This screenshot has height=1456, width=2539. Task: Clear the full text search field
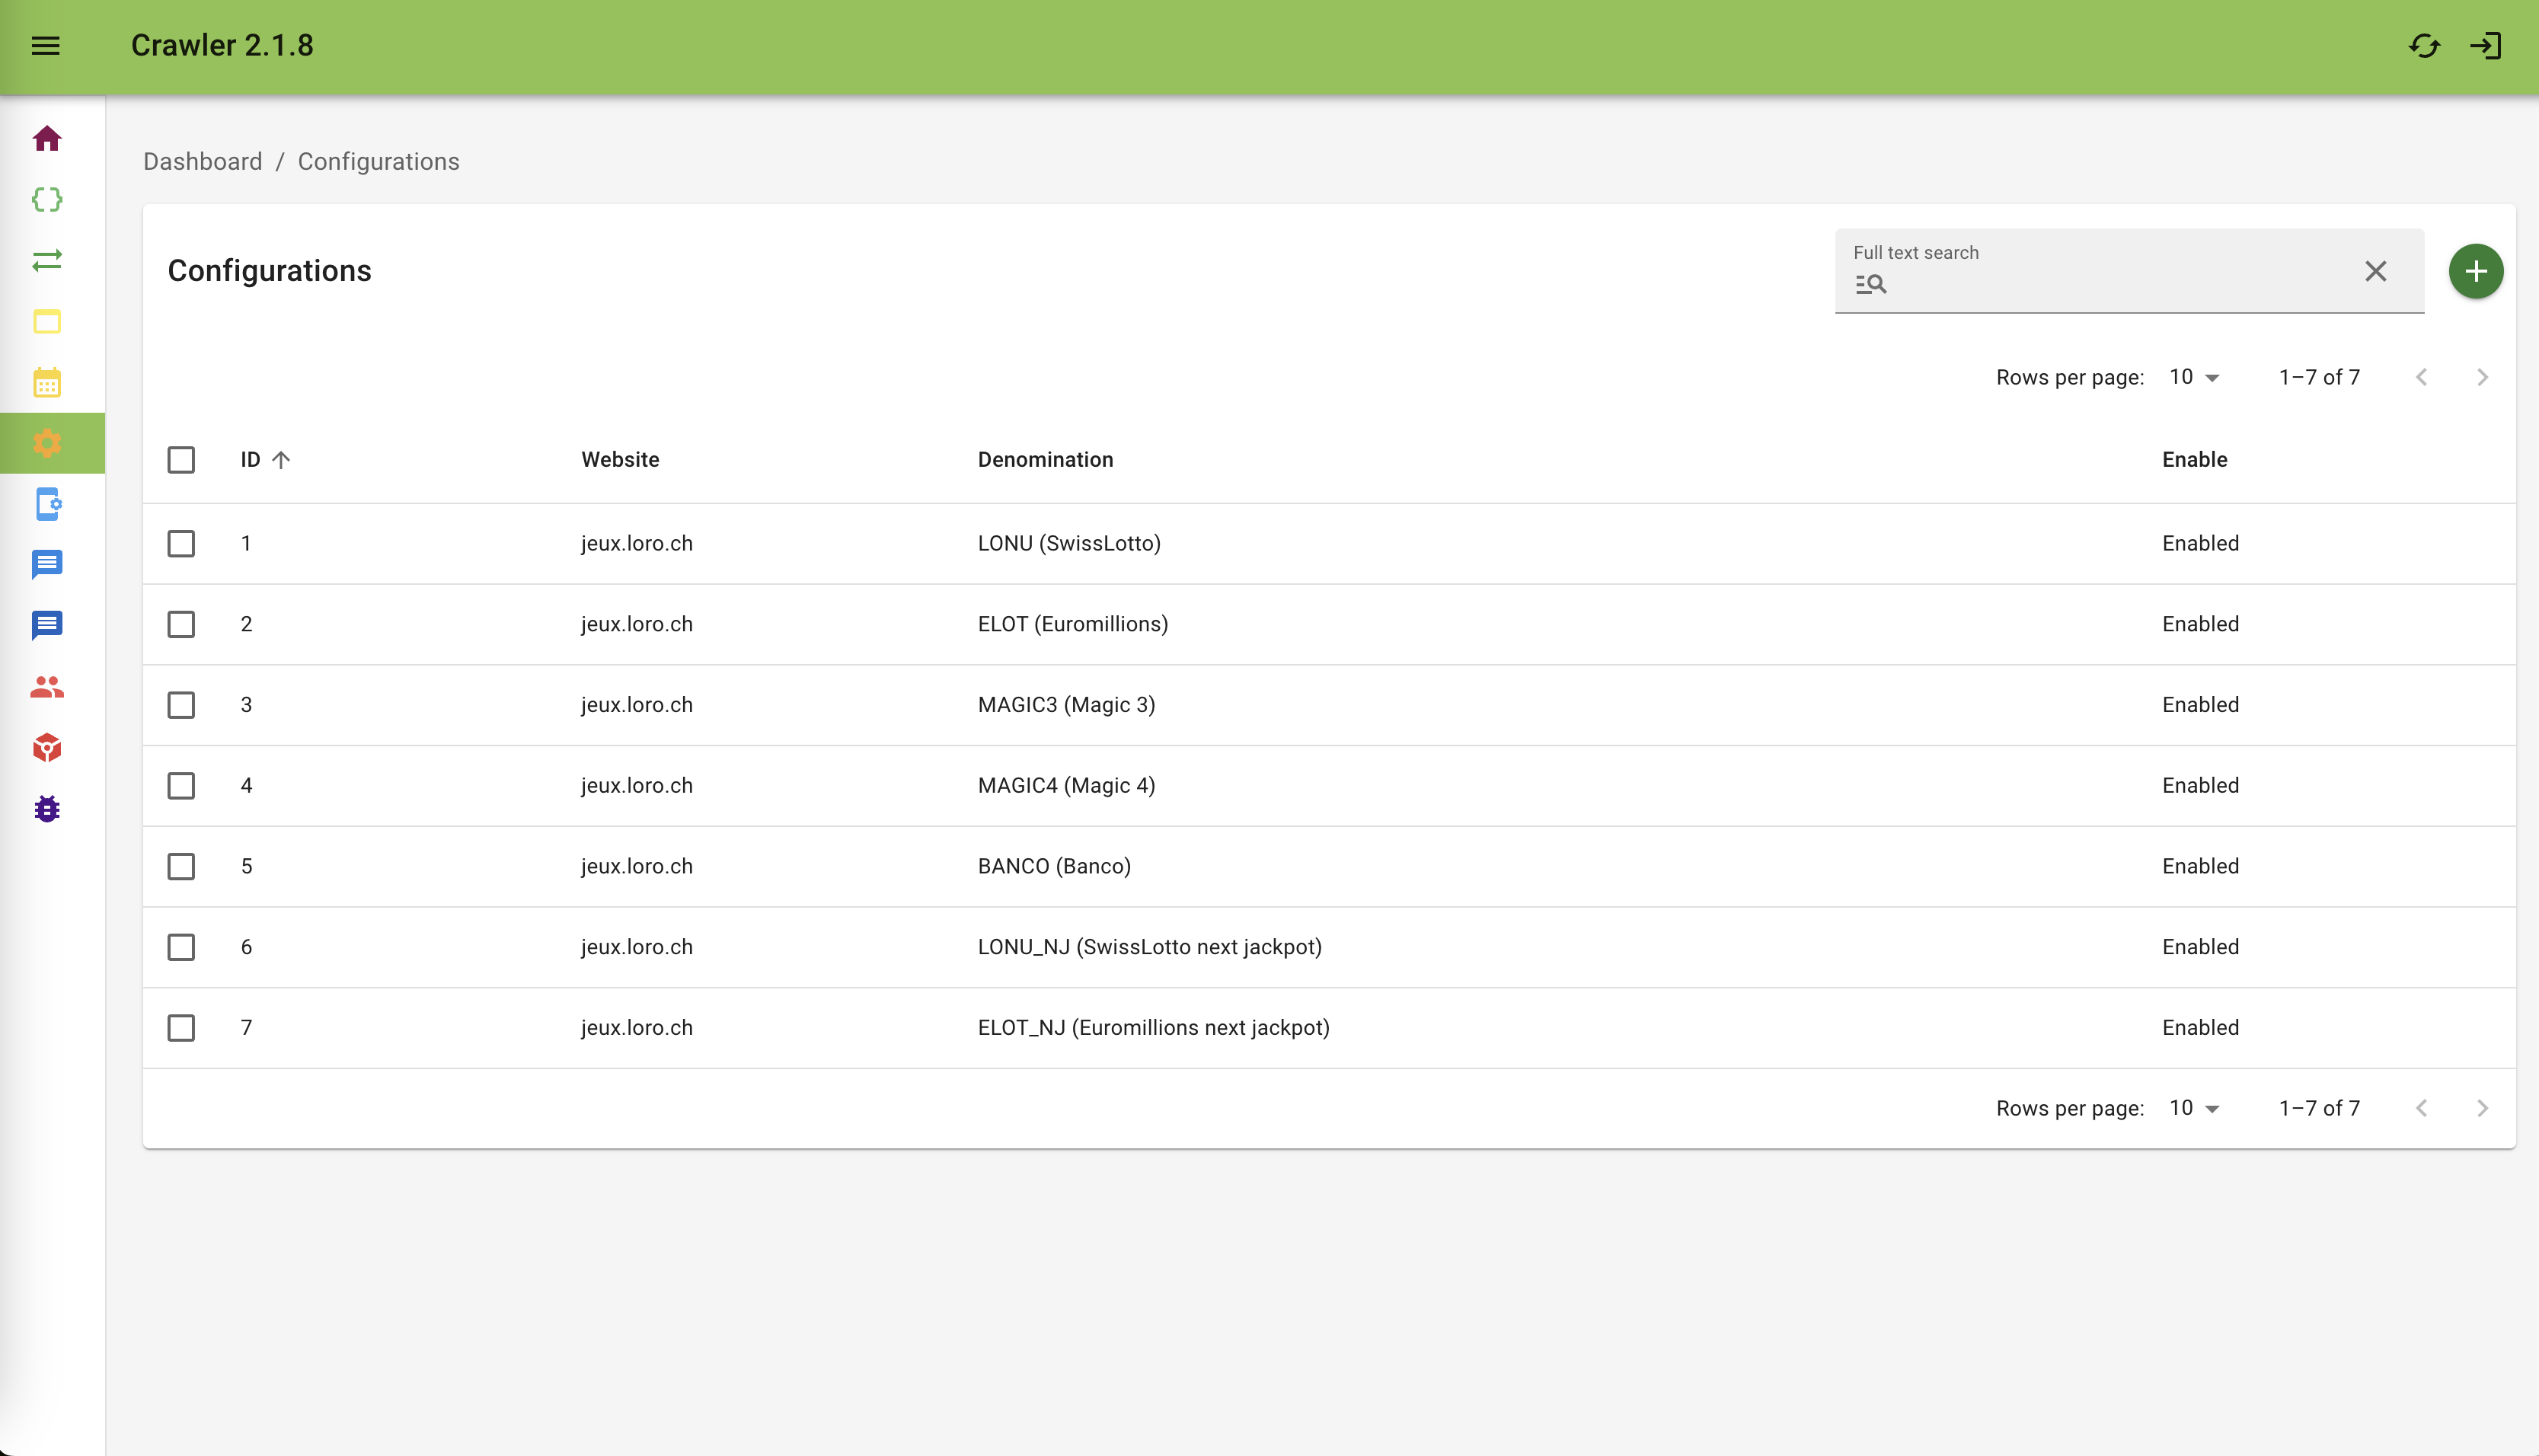[x=2375, y=271]
